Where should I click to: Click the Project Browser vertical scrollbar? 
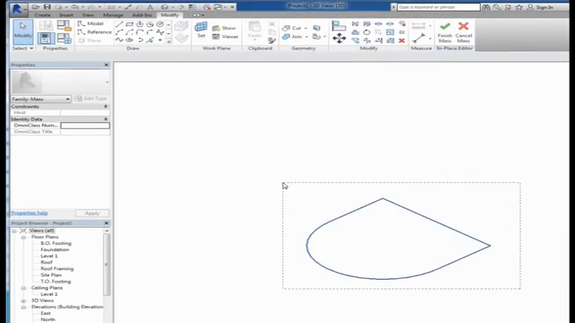(107, 264)
